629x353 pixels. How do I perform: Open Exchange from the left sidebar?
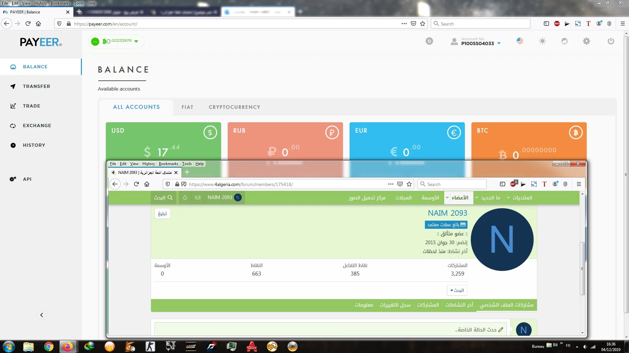pos(37,126)
